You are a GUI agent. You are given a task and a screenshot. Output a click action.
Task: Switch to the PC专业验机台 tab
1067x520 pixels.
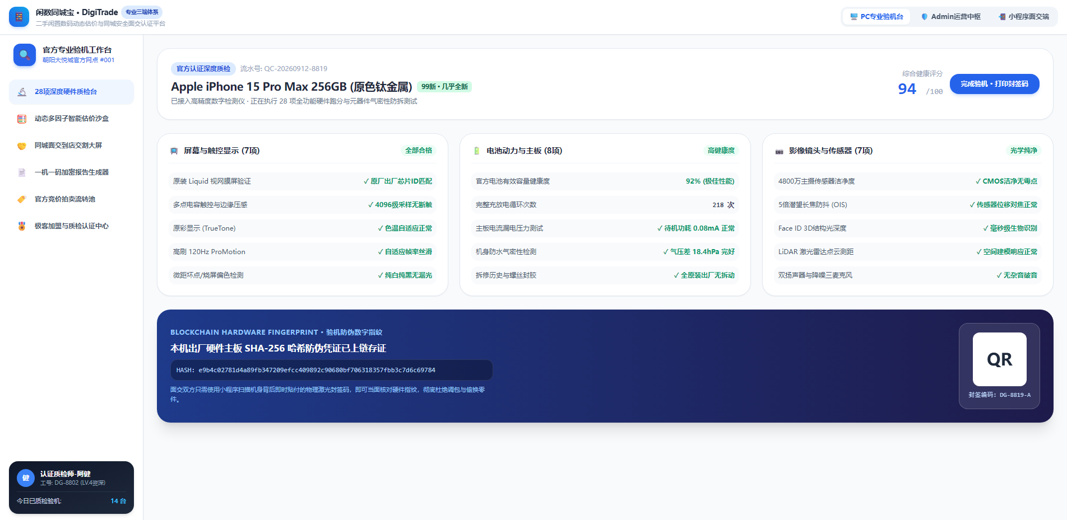(876, 17)
